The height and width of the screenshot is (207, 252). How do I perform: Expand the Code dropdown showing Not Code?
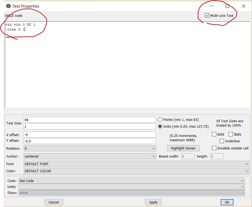(132, 181)
